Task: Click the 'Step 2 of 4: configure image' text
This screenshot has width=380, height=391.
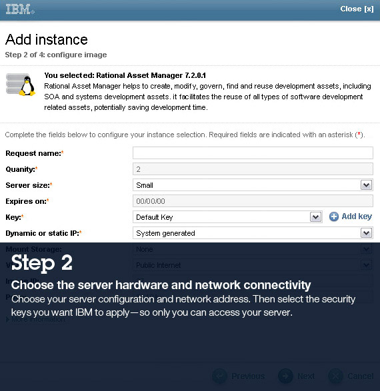Action: 56,55
